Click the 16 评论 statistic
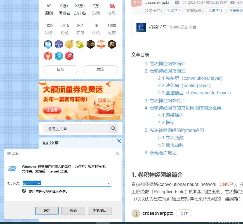 [x=96, y=29]
